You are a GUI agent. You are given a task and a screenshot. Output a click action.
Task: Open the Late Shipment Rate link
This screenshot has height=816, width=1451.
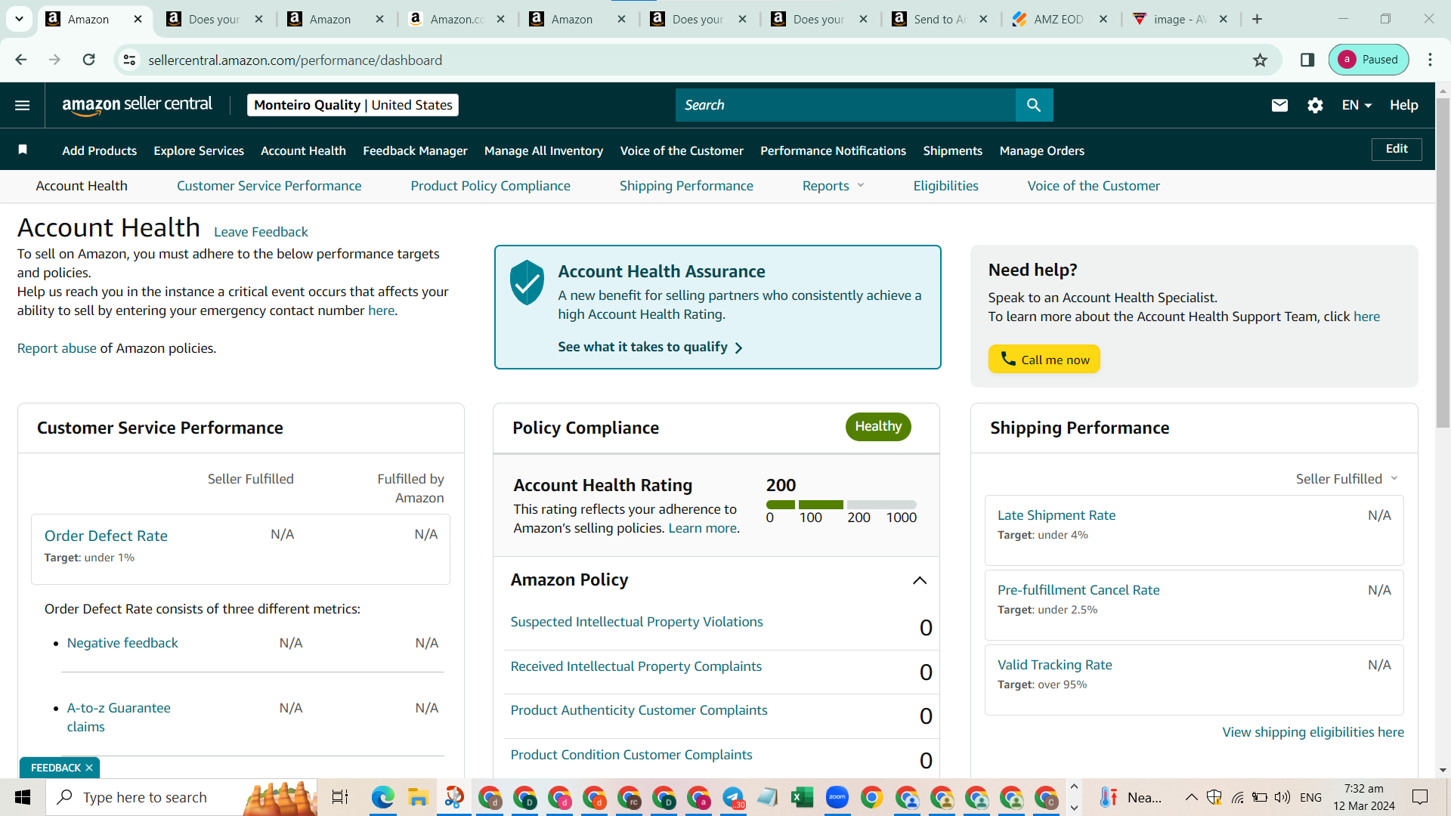pyautogui.click(x=1057, y=515)
